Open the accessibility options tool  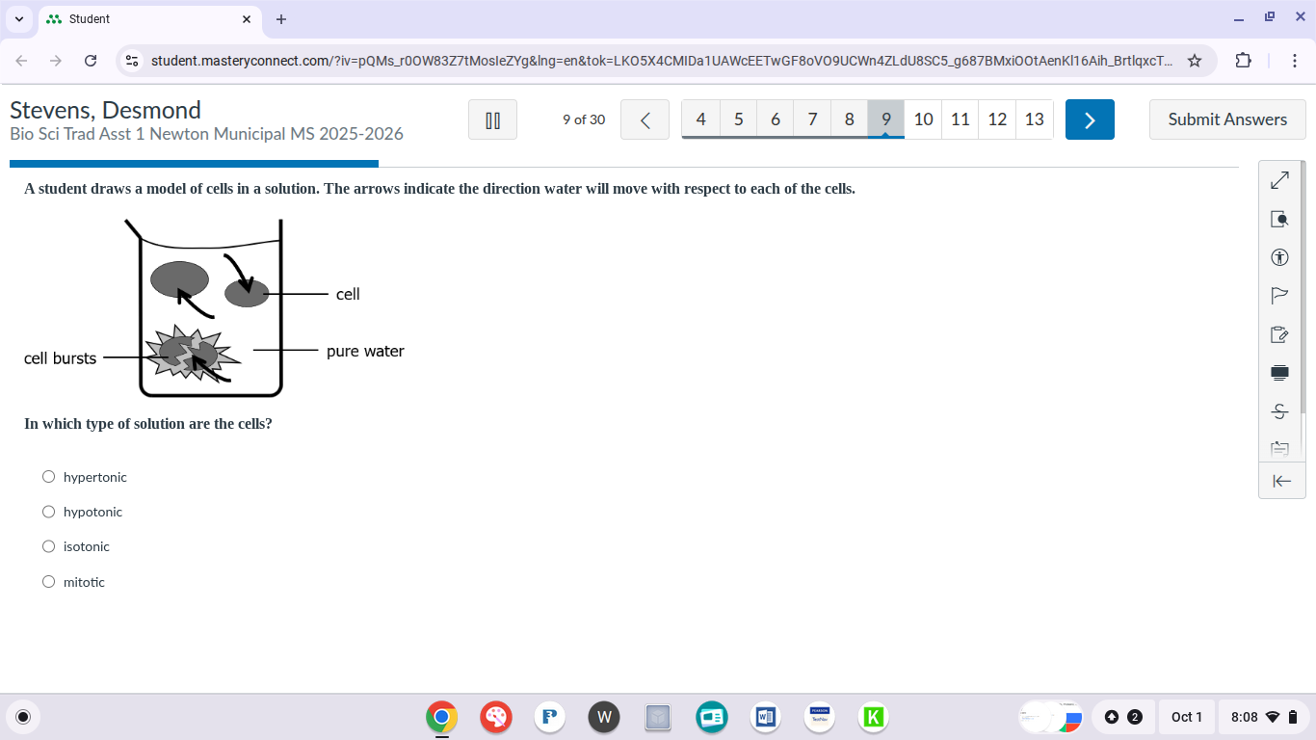[1279, 257]
